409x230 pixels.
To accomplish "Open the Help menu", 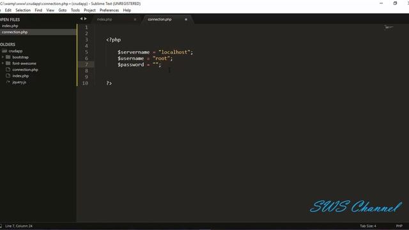I will point(127,10).
